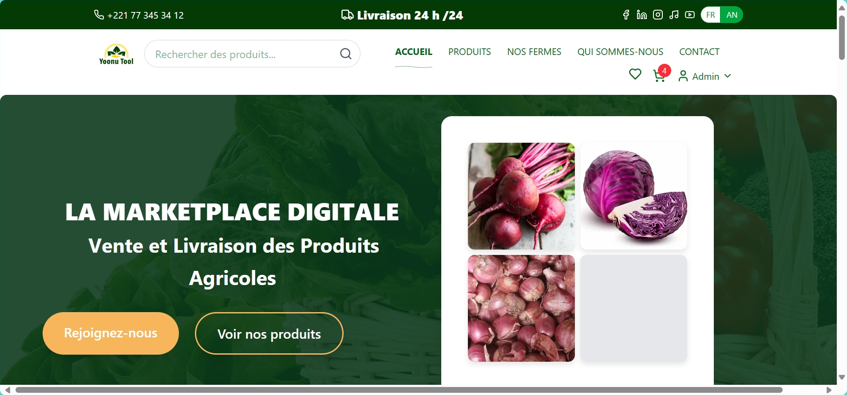
Task: Open the YouTube social icon
Action: coord(690,15)
